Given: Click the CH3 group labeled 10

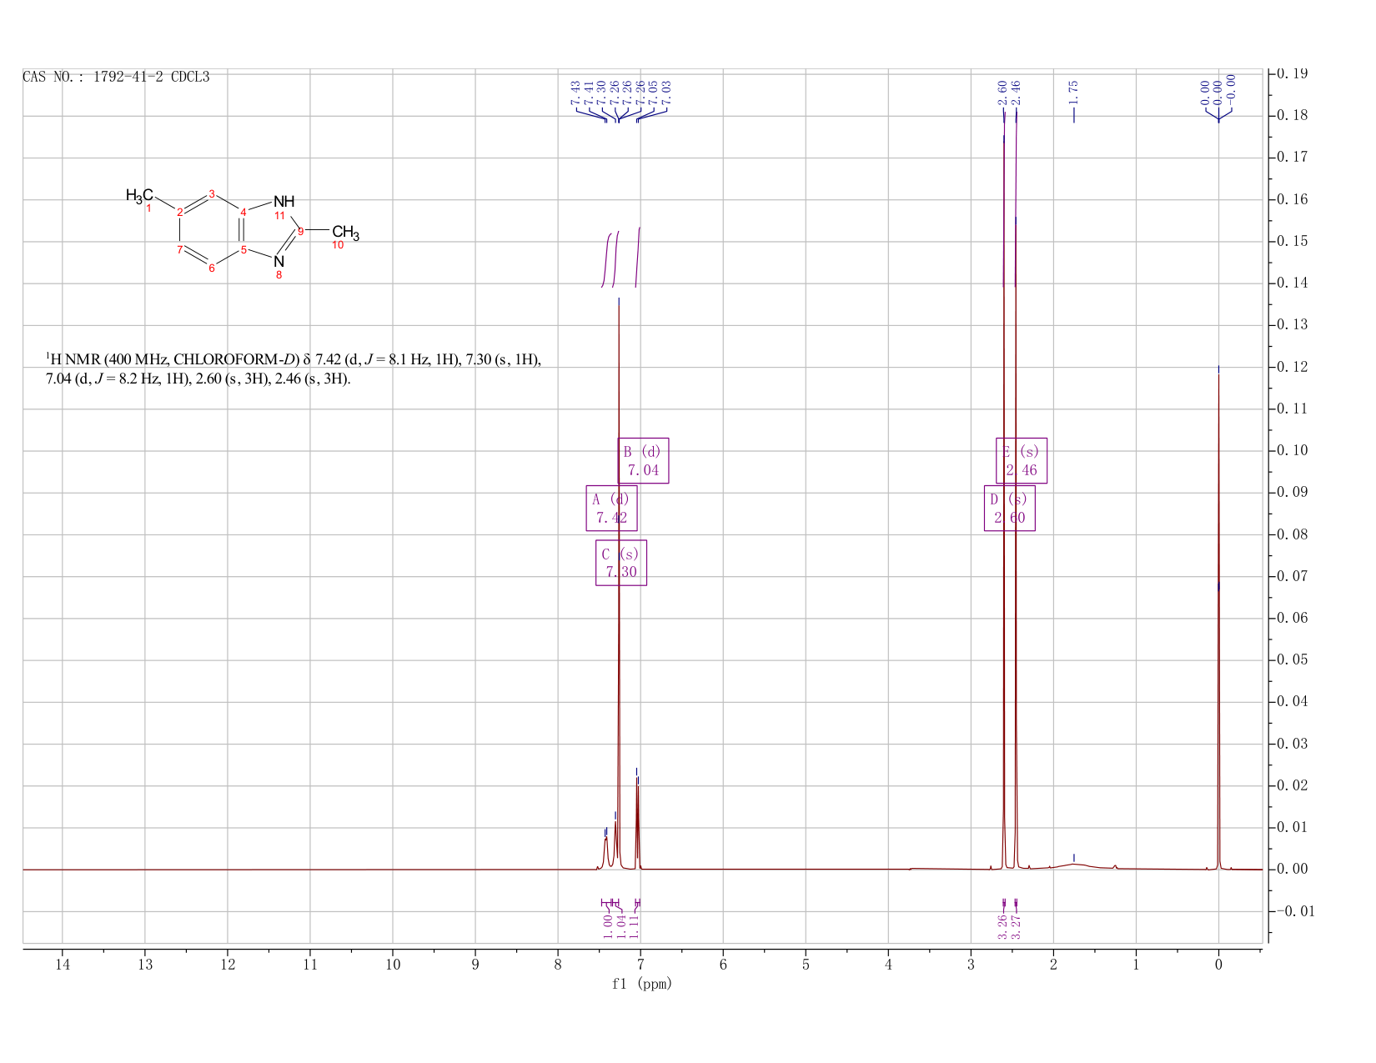Looking at the screenshot, I should 345,233.
